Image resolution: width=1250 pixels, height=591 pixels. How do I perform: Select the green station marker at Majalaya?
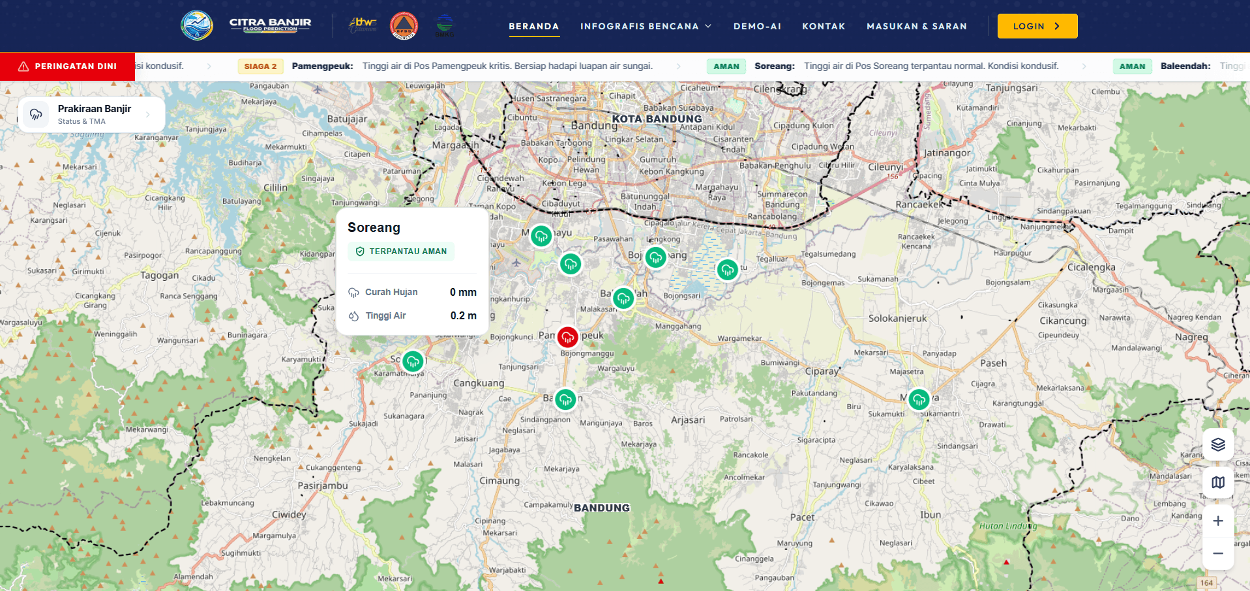(x=919, y=399)
